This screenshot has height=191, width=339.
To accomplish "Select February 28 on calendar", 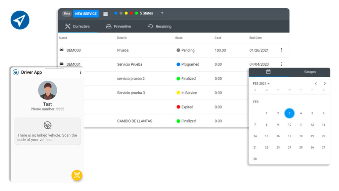I will [x=255, y=159].
